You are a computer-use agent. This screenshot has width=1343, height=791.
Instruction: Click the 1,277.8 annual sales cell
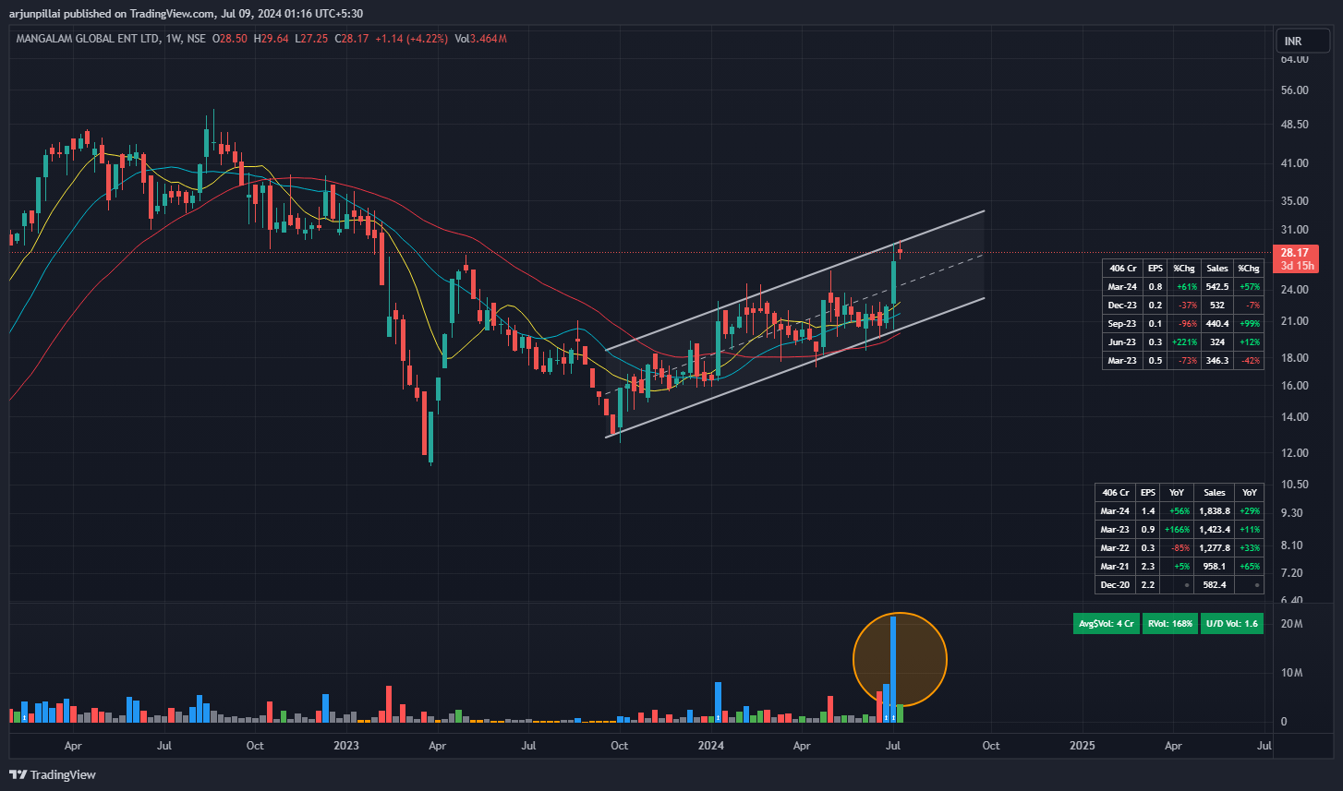click(x=1215, y=547)
